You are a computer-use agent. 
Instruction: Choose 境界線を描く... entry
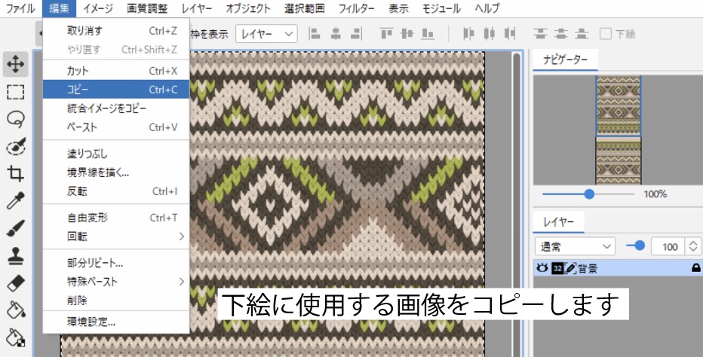(x=117, y=172)
